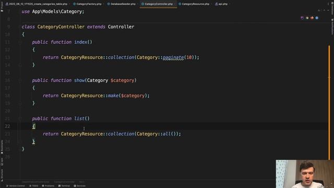Viewport: 334px width, 188px height.
Task: Switch to the CategoryResource.php tab
Action: [195, 4]
